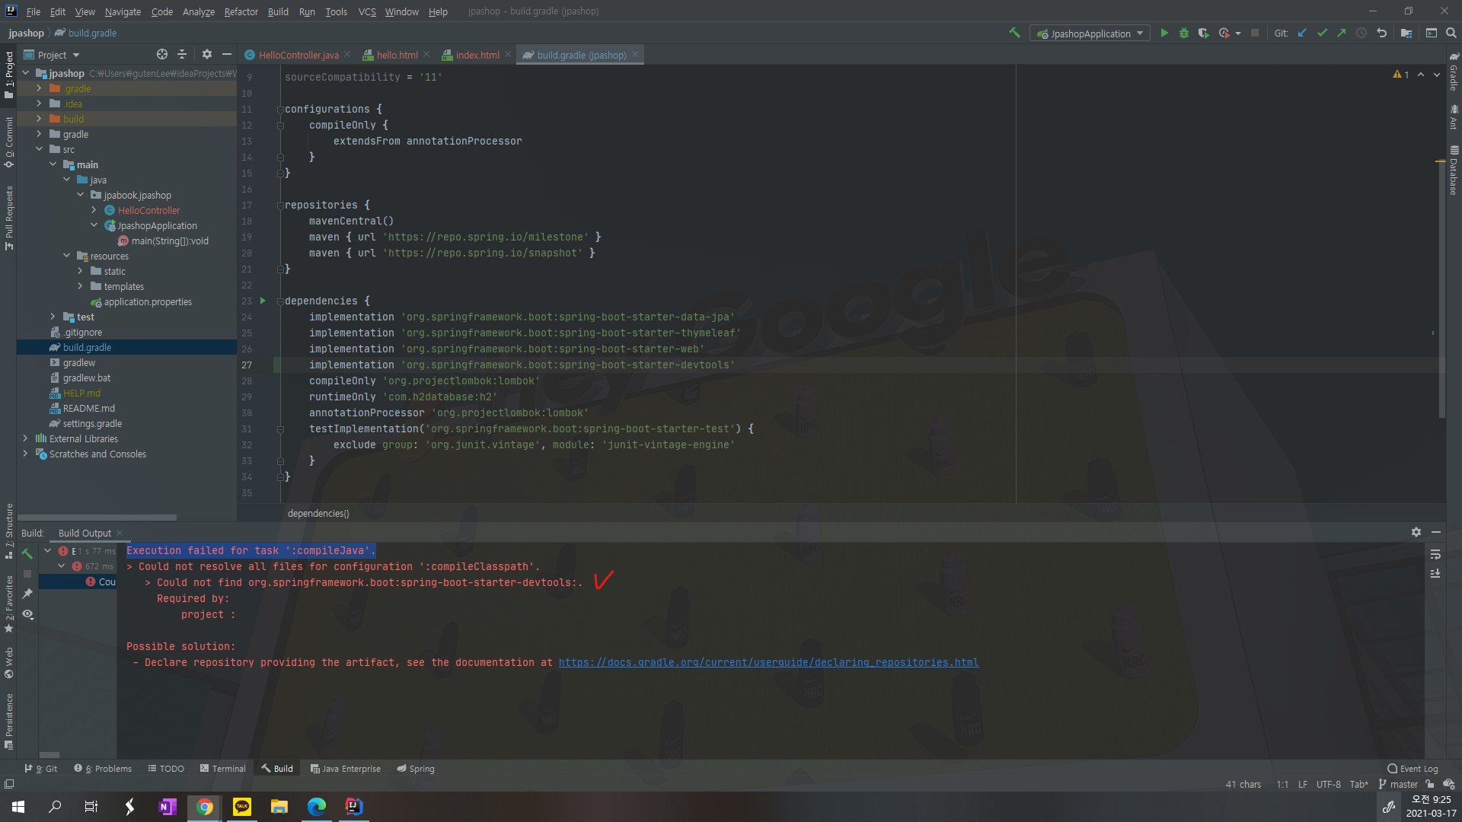1462x822 pixels.
Task: Click Git Update Project blue arrow
Action: tap(1302, 33)
